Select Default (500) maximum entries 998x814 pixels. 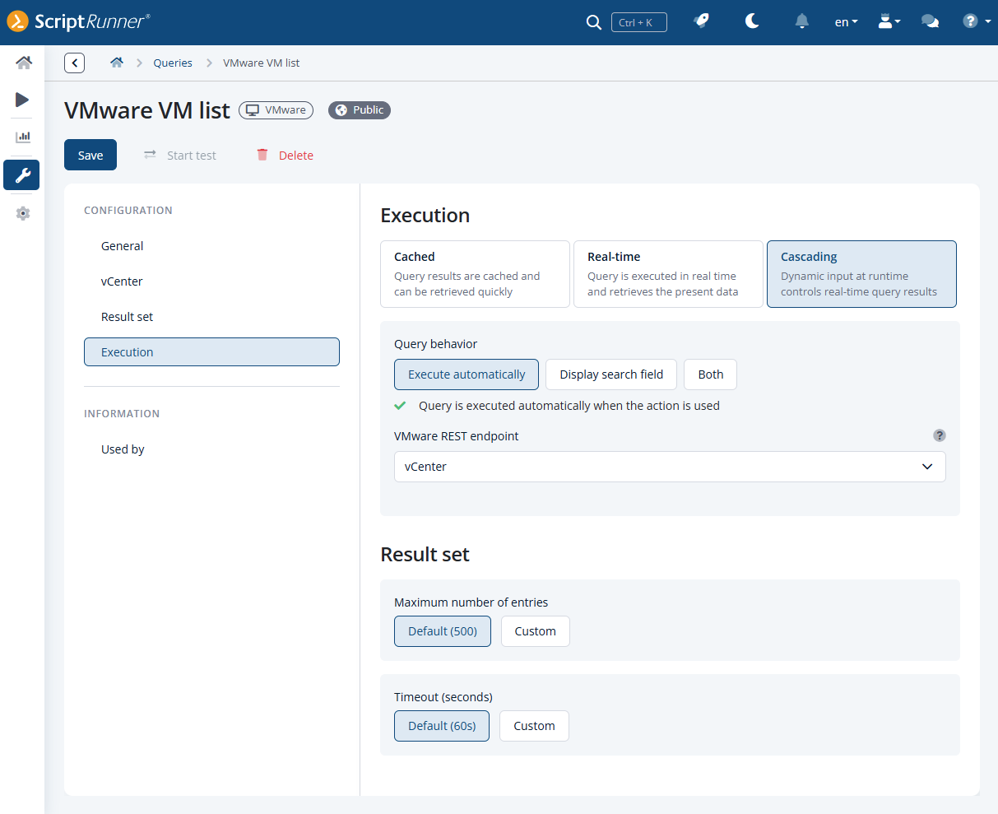[443, 631]
